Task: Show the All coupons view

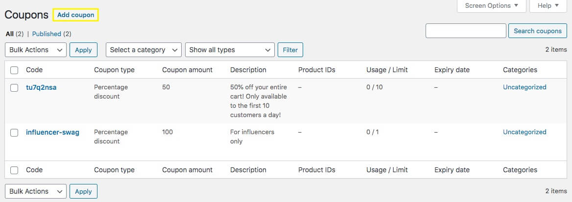Action: [9, 34]
